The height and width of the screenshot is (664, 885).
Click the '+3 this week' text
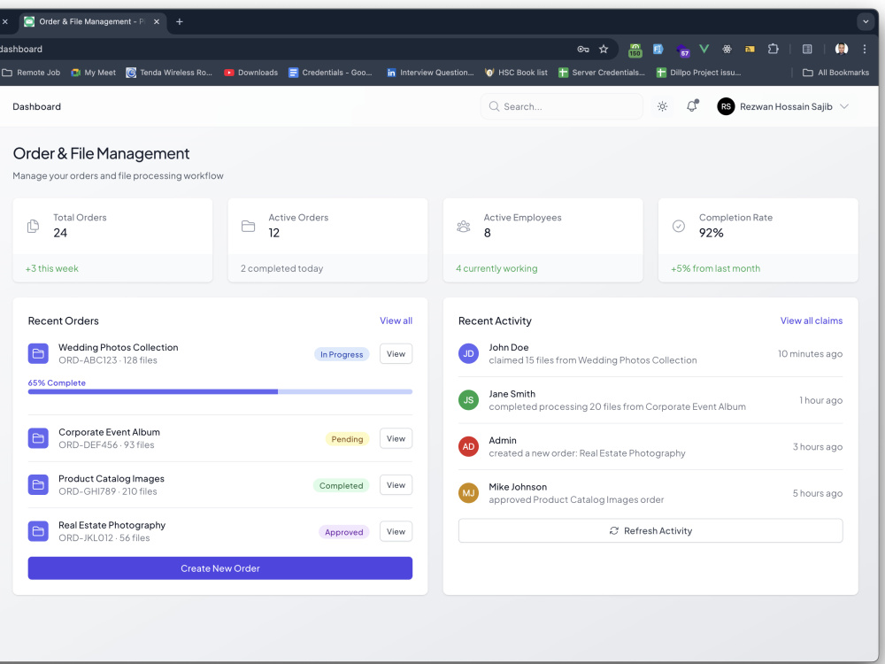[x=51, y=268]
